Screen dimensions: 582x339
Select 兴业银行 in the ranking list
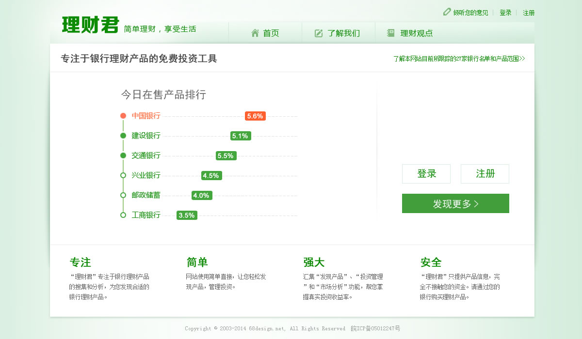click(x=146, y=175)
